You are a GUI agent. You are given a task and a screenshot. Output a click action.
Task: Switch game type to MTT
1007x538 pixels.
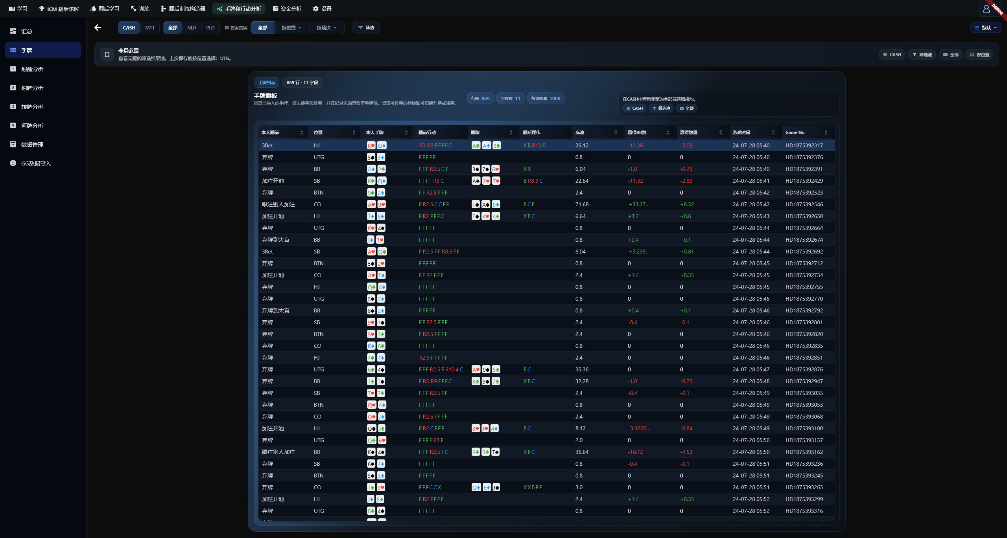(150, 28)
